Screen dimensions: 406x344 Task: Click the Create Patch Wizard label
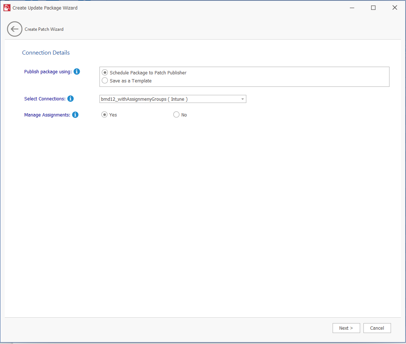click(x=44, y=29)
